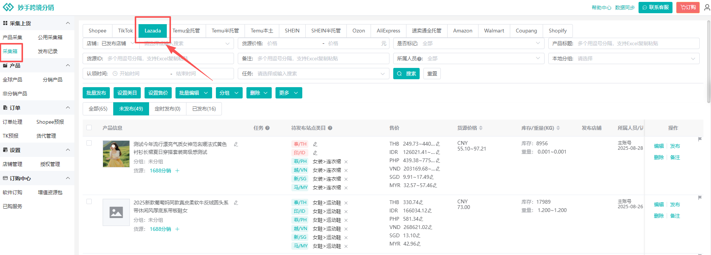Image resolution: width=711 pixels, height=255 pixels.
Task: Sort by 货源价格 column arrows
Action: tap(481, 128)
